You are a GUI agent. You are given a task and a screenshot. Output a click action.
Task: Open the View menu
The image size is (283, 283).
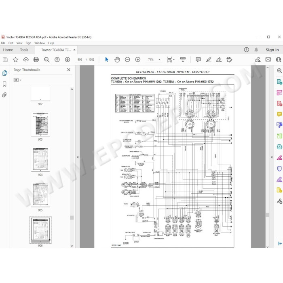(x=19, y=43)
